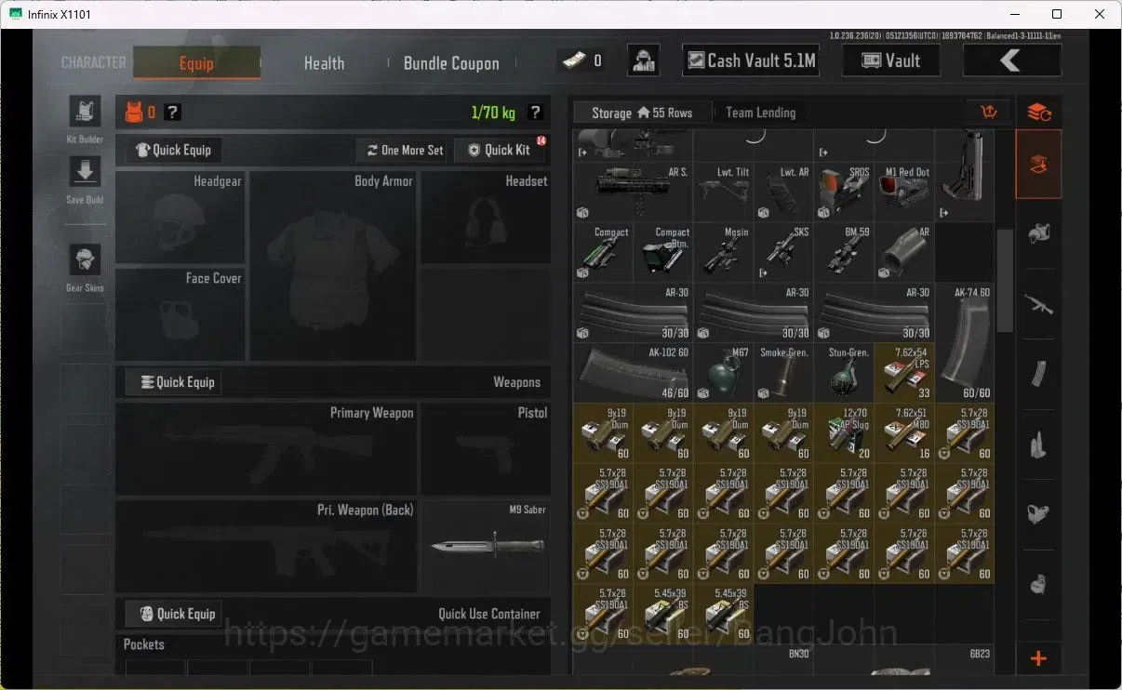This screenshot has height=690, width=1122.
Task: Click the One More Set button
Action: coord(404,150)
